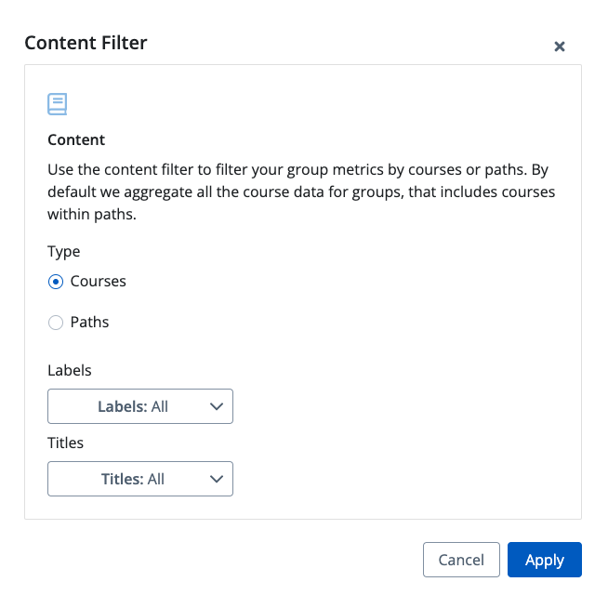Click the "Titles" field label above dropdown

point(66,443)
